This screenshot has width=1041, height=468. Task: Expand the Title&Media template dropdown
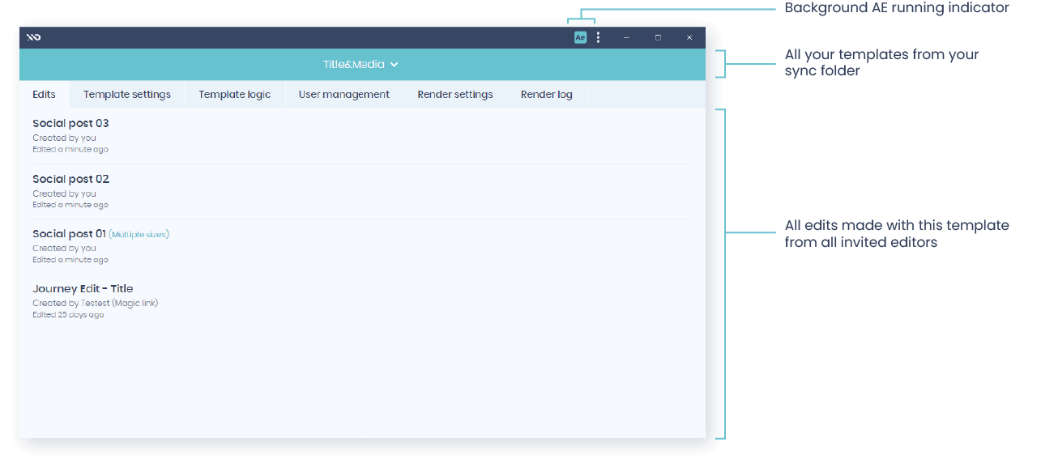pos(361,64)
